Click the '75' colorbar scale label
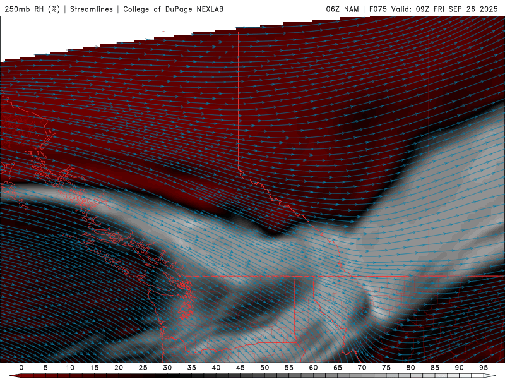Viewport: 505px width, 379px height. coord(386,368)
